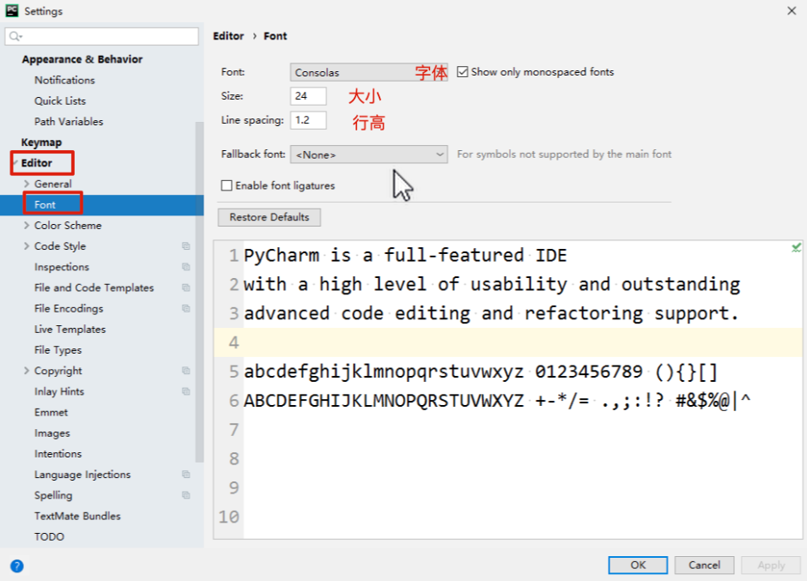Image resolution: width=807 pixels, height=581 pixels.
Task: Click the help question mark icon
Action: click(x=16, y=566)
